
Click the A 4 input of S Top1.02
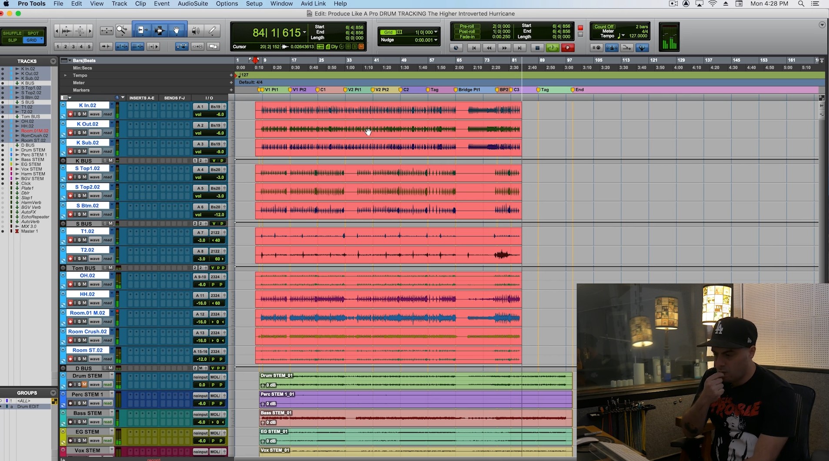pos(200,170)
